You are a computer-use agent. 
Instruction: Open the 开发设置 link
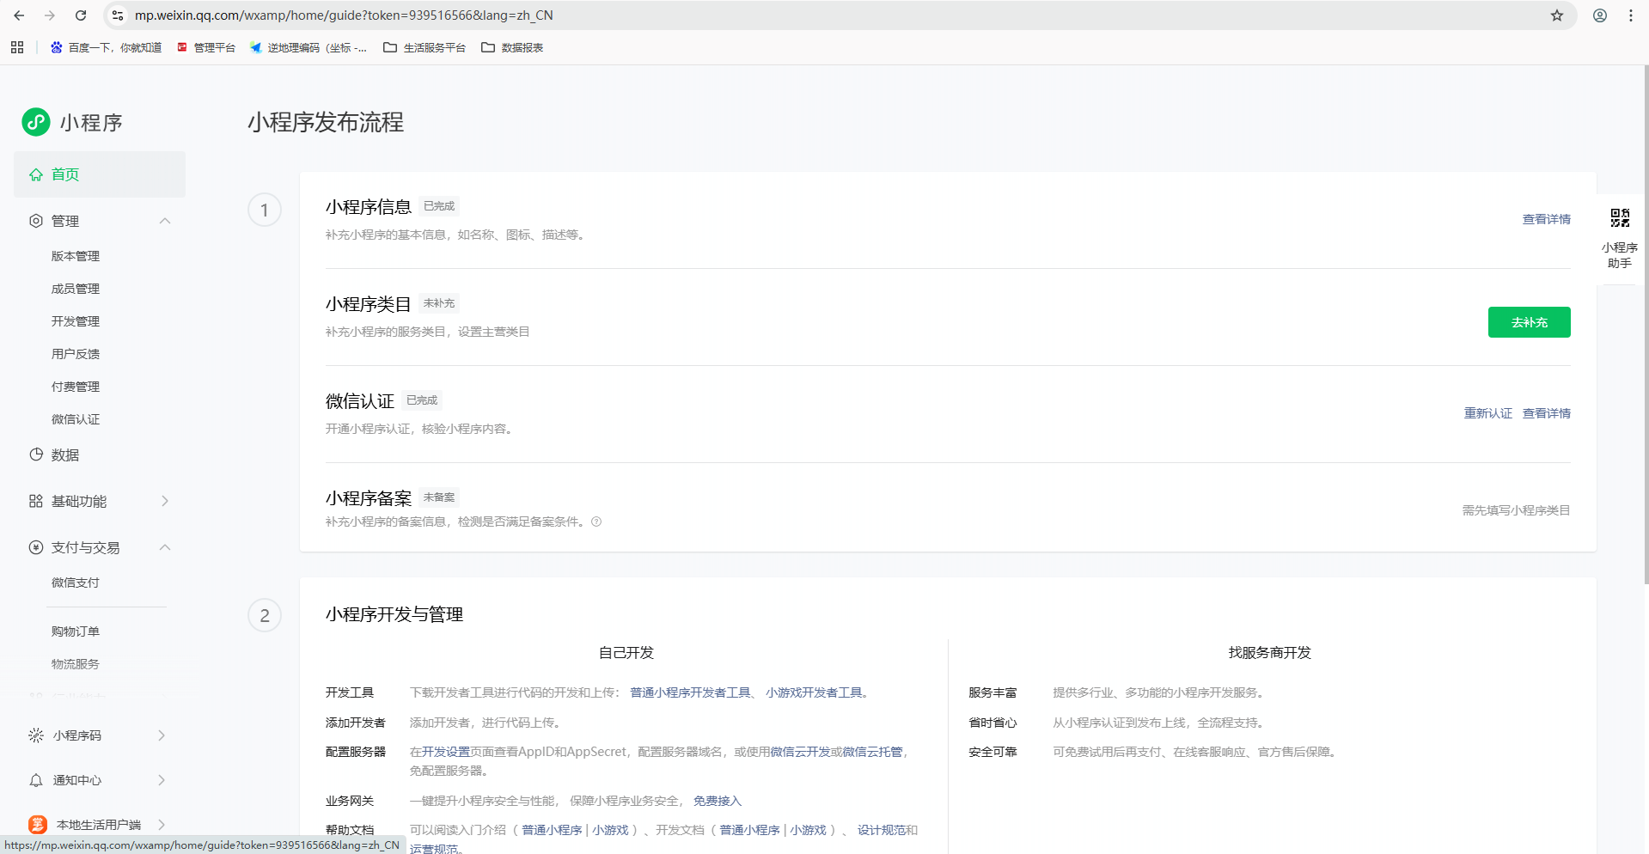point(446,752)
